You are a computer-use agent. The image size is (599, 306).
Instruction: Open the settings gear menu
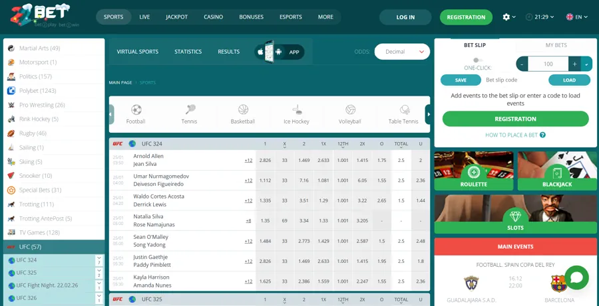pyautogui.click(x=506, y=17)
